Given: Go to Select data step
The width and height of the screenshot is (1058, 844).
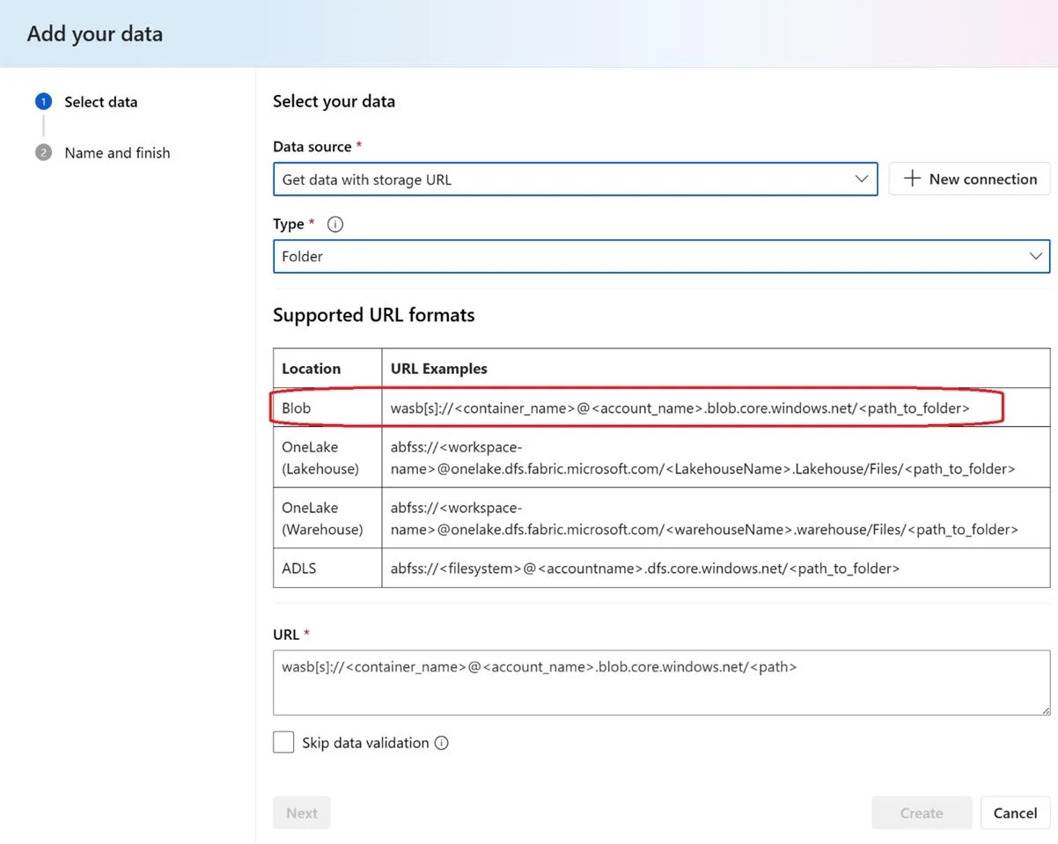Looking at the screenshot, I should coord(100,102).
